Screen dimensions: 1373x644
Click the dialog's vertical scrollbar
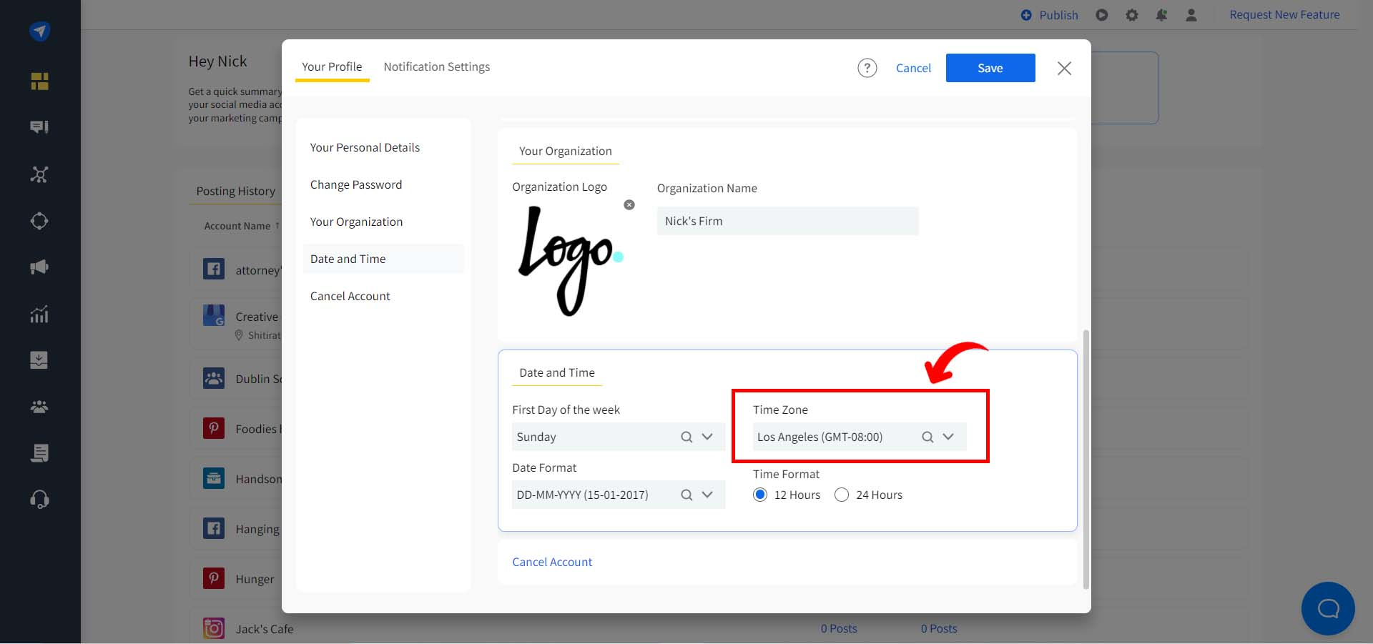coord(1086,457)
